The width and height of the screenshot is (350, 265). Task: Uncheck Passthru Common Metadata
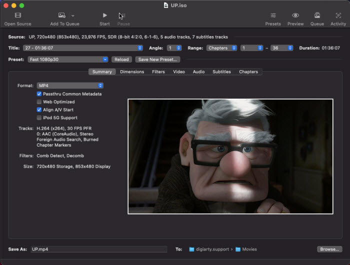pos(39,94)
